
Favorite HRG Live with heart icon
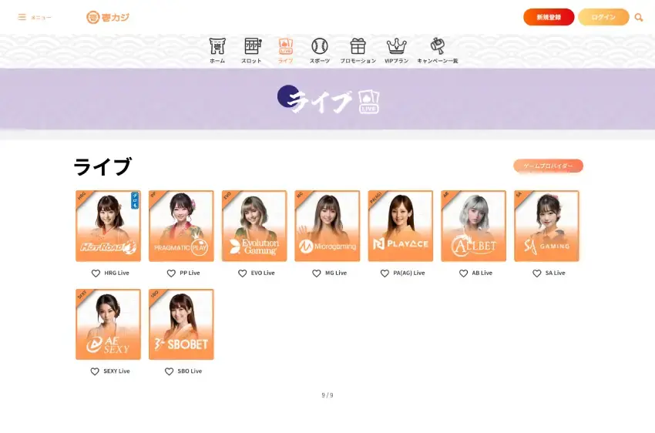pyautogui.click(x=96, y=274)
